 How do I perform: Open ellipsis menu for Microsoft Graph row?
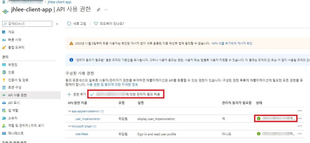pos(300,126)
